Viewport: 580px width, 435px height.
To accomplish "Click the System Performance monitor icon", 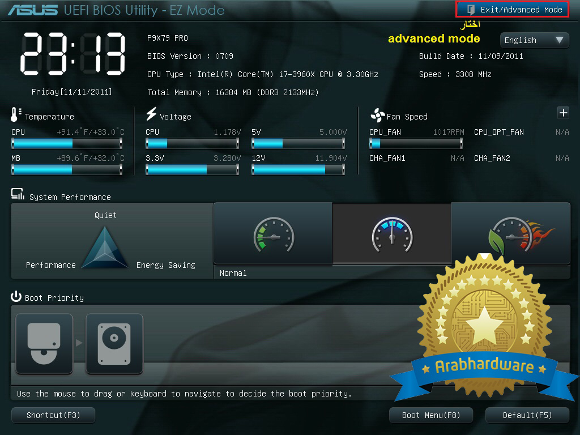I will (x=18, y=194).
